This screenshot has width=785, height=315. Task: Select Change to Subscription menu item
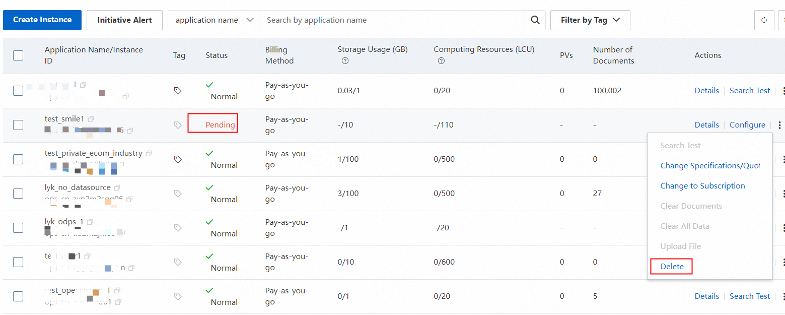[702, 186]
